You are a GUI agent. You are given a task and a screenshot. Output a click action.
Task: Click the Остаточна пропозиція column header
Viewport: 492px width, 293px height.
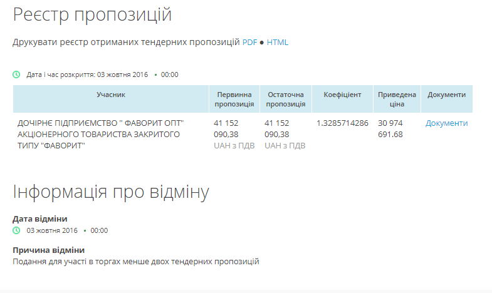285,100
